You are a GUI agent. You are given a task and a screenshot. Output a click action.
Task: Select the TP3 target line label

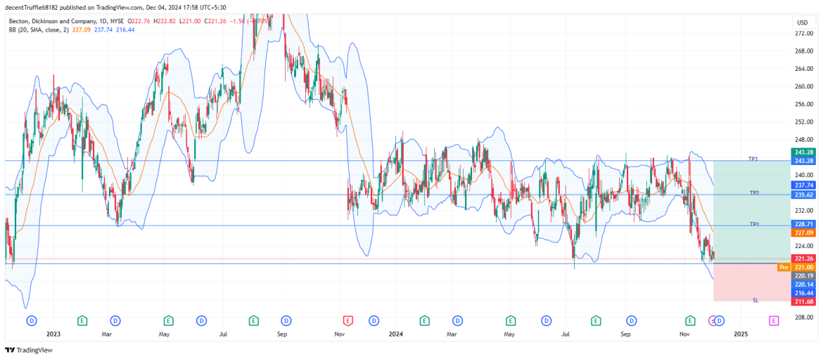pyautogui.click(x=753, y=159)
